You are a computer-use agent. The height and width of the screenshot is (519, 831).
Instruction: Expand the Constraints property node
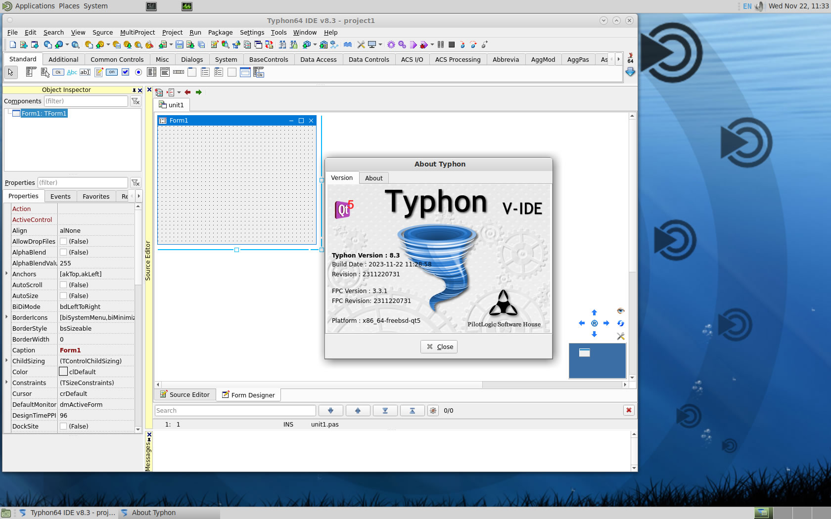pyautogui.click(x=6, y=383)
